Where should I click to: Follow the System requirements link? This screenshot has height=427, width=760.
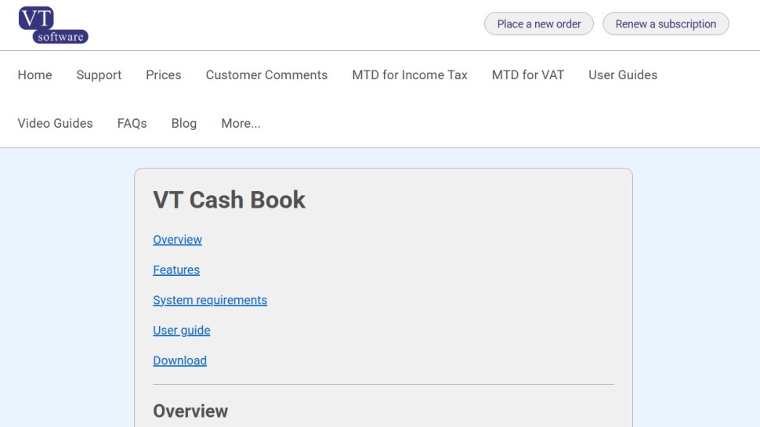[x=210, y=300]
